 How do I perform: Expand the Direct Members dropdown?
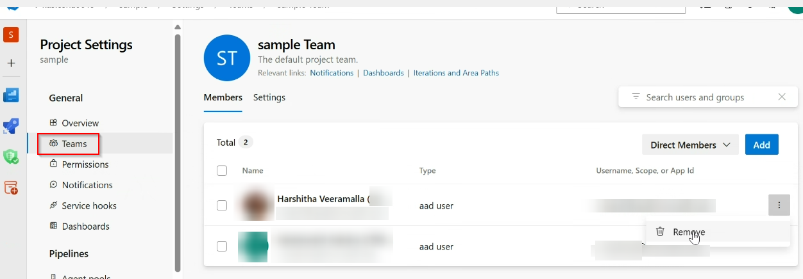coord(690,145)
